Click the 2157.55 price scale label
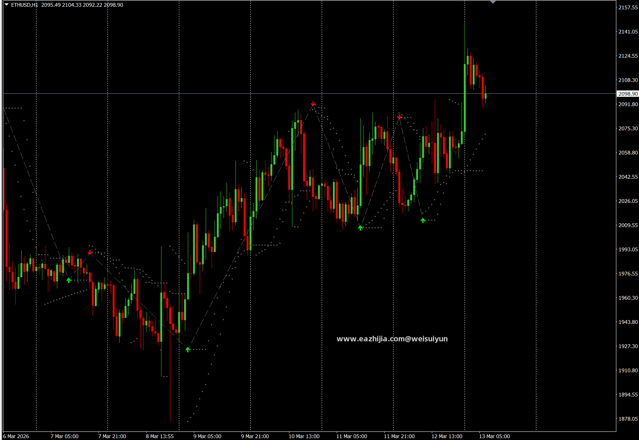 628,7
